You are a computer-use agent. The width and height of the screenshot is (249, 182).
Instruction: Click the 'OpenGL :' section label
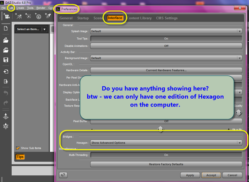[68, 64]
